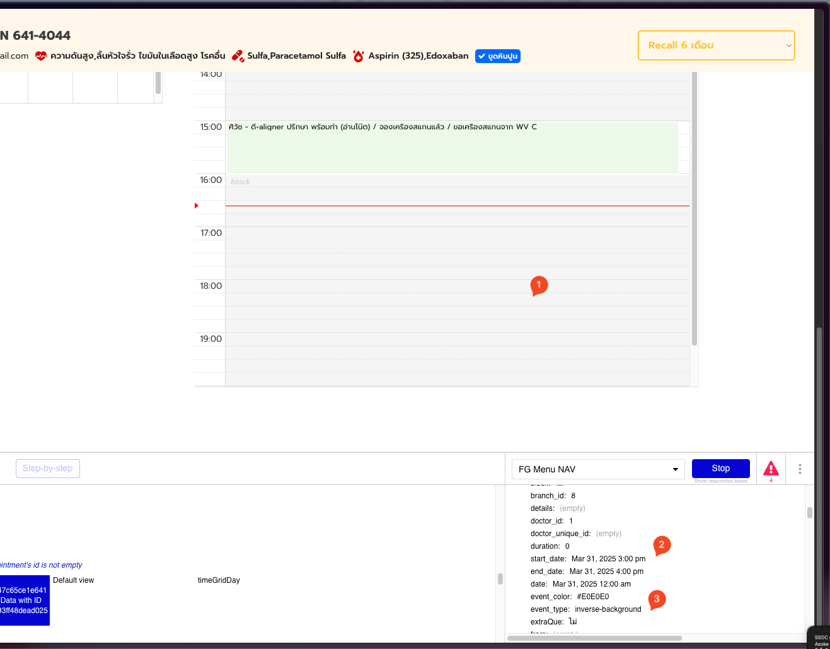
Task: Toggle the ขูดหินปูน checked tag
Action: [498, 56]
